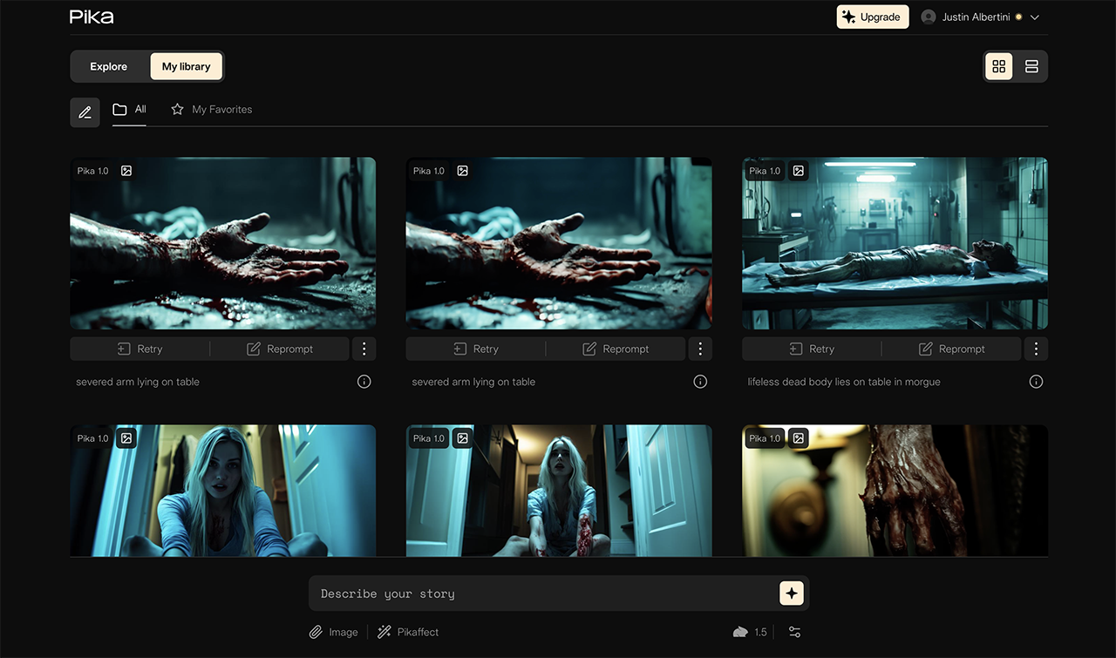Click the star icon beside My Favorites
The image size is (1116, 658).
[177, 110]
